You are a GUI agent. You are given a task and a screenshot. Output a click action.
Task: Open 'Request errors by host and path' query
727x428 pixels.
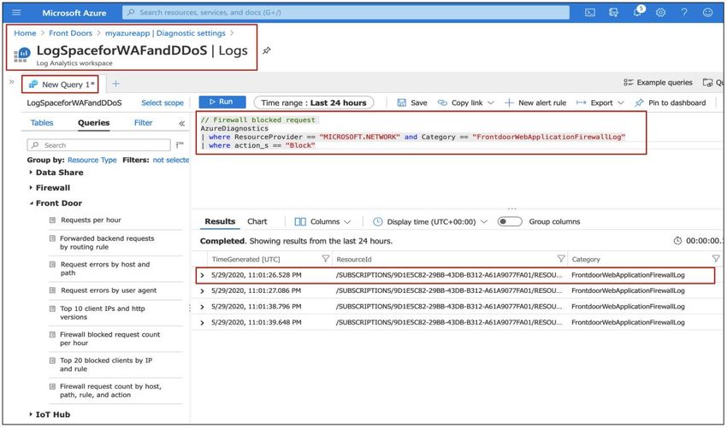click(x=105, y=268)
